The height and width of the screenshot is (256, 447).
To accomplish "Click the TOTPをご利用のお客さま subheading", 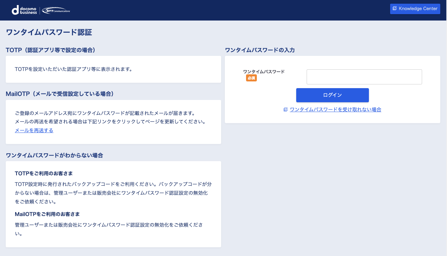I will pos(44,174).
